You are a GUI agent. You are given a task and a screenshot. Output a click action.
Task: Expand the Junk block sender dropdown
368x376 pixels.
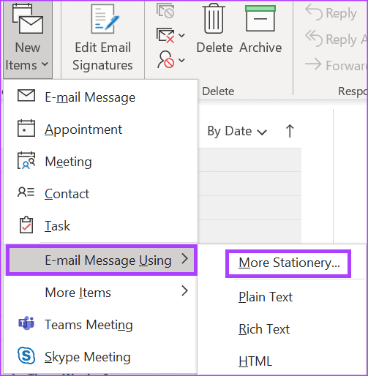tap(181, 60)
